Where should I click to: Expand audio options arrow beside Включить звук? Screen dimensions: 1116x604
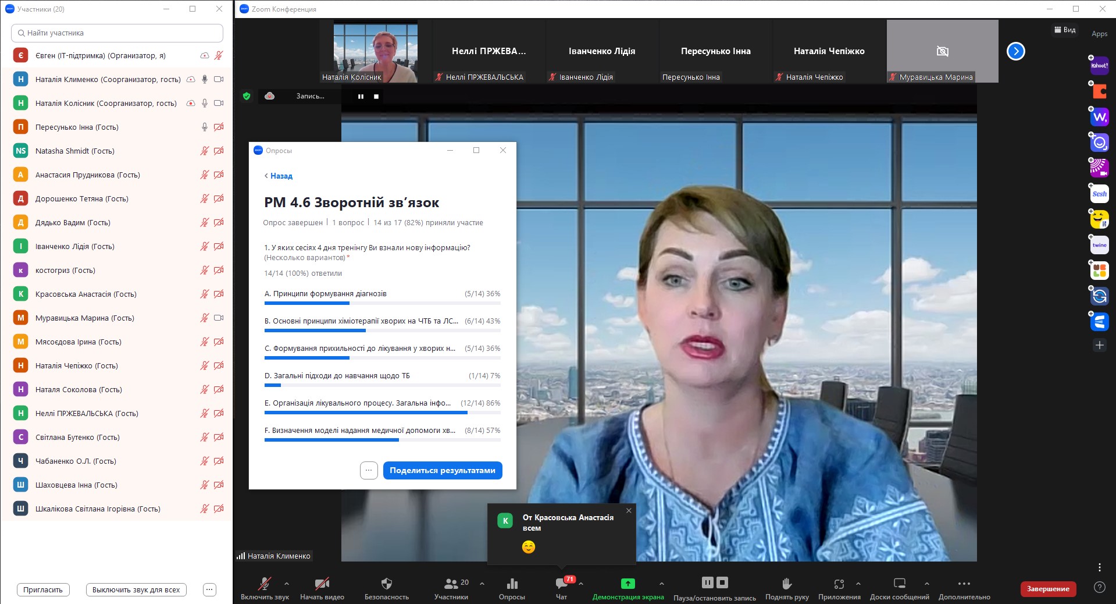287,583
